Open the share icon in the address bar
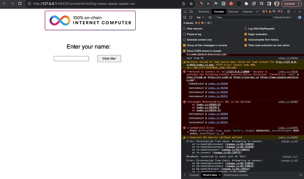304x179 pixels. coord(183,4)
